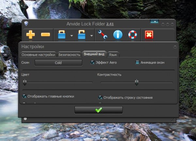Click the resize grip in main window corner
Screen dimensions: 196x141
173,120
